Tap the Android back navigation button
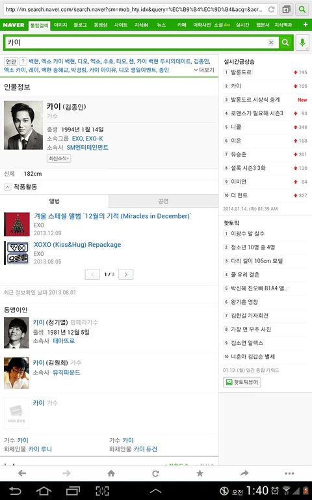Viewport: 312px width, 500px height. [x=15, y=491]
